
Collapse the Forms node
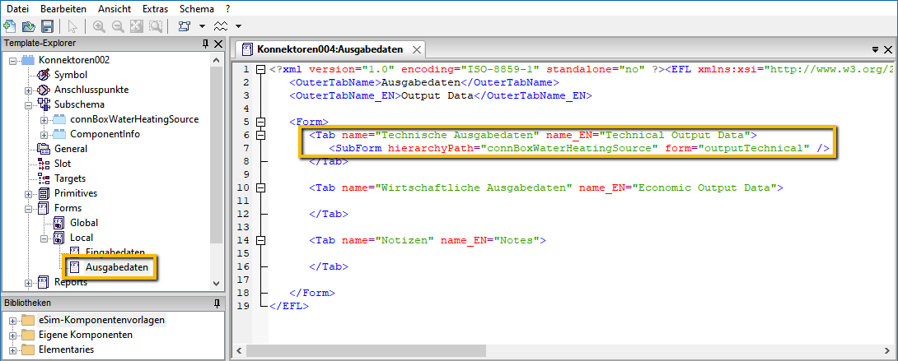tap(28, 208)
